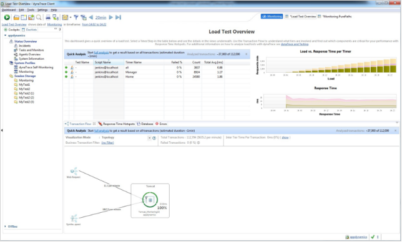Click the green start session recording icon
This screenshot has width=402, height=242.
click(x=7, y=17)
